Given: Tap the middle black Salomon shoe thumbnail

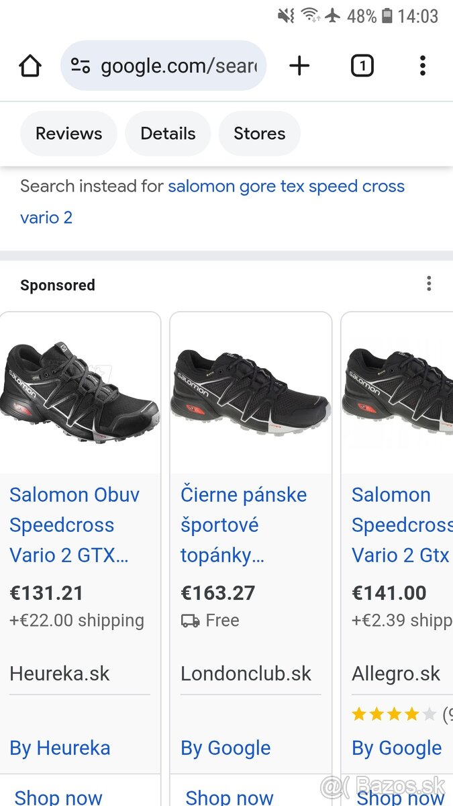Looking at the screenshot, I should point(250,388).
